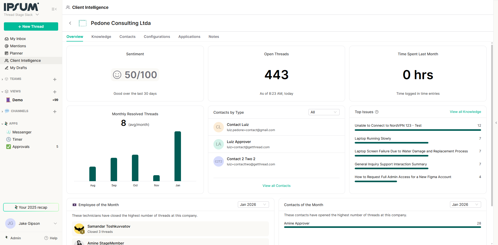The height and width of the screenshot is (245, 498).
Task: Click the sentiment score smiley badge
Action: point(135,75)
